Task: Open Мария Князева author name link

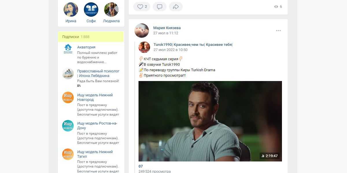Action: [167, 28]
